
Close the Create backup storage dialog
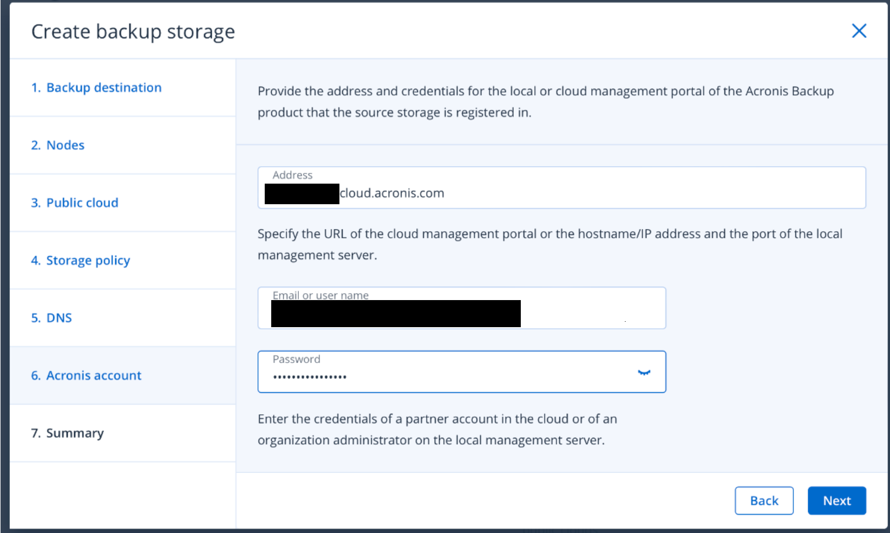859,31
